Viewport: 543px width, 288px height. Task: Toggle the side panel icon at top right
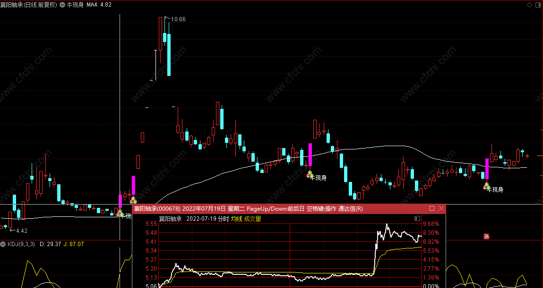tap(538, 5)
